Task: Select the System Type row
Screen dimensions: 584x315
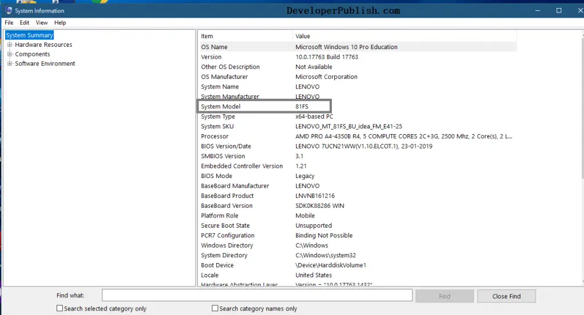Action: [x=358, y=116]
